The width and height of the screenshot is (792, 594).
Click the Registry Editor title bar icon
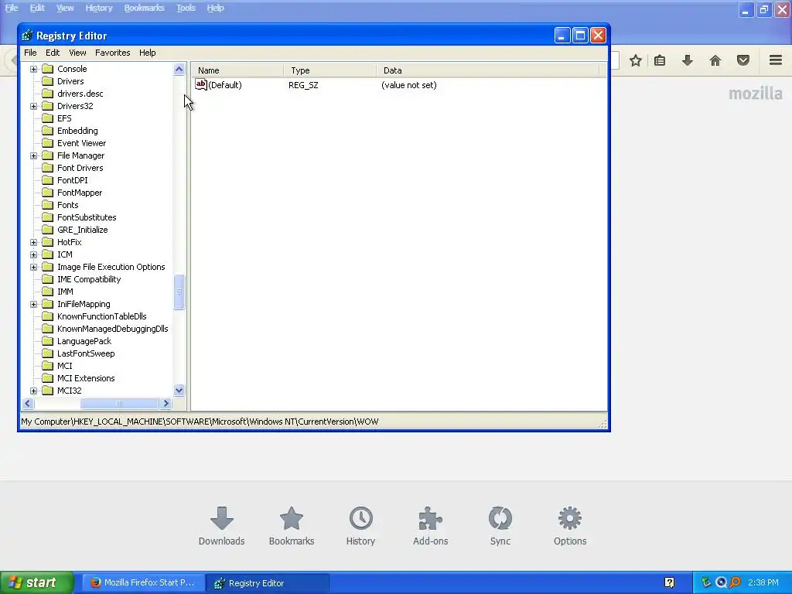click(x=27, y=36)
